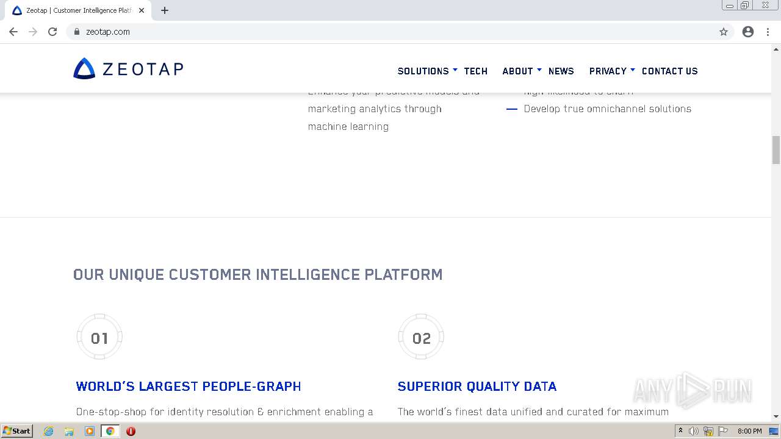Open the Chrome profile account icon
The width and height of the screenshot is (781, 439).
click(x=748, y=32)
